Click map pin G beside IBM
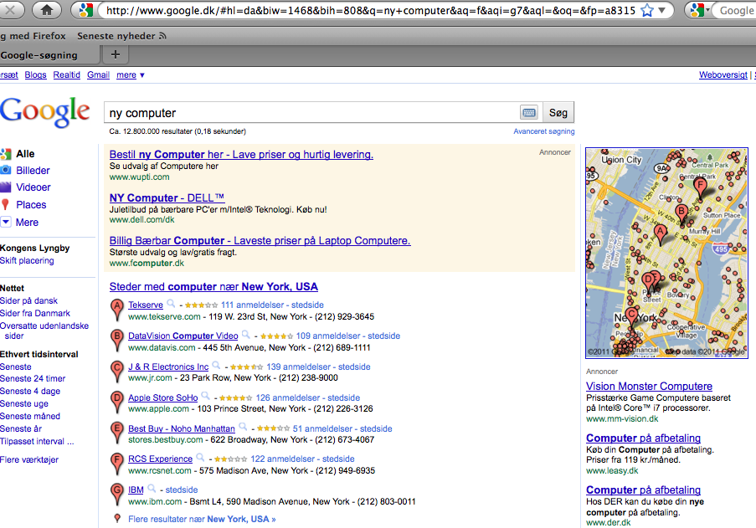The height and width of the screenshot is (528, 756). (x=116, y=494)
